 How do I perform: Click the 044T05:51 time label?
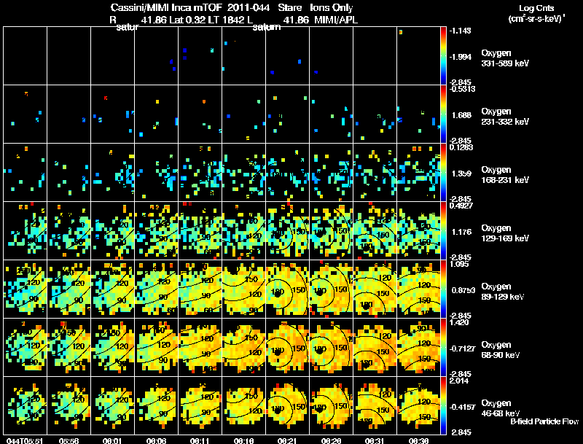pyautogui.click(x=25, y=440)
